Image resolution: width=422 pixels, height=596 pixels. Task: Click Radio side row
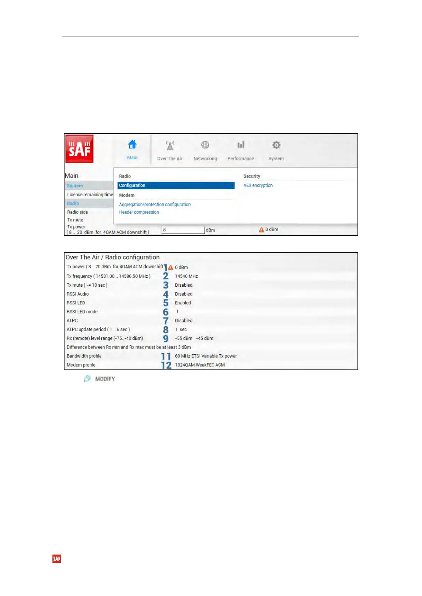[78, 212]
